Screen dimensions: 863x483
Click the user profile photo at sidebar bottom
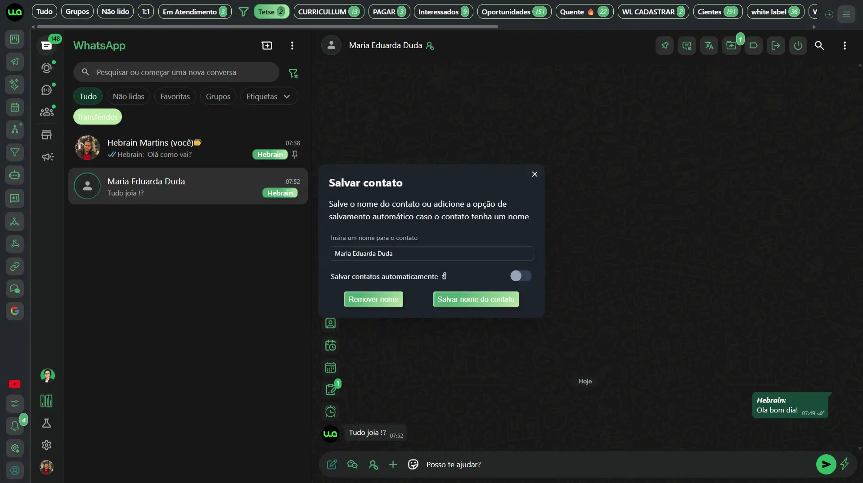pos(46,467)
